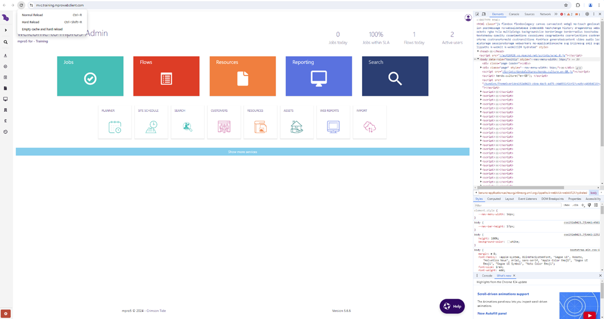Screen dimensions: 604x319
Task: Open the DevTools drawer three-dot menu
Action: (x=477, y=275)
